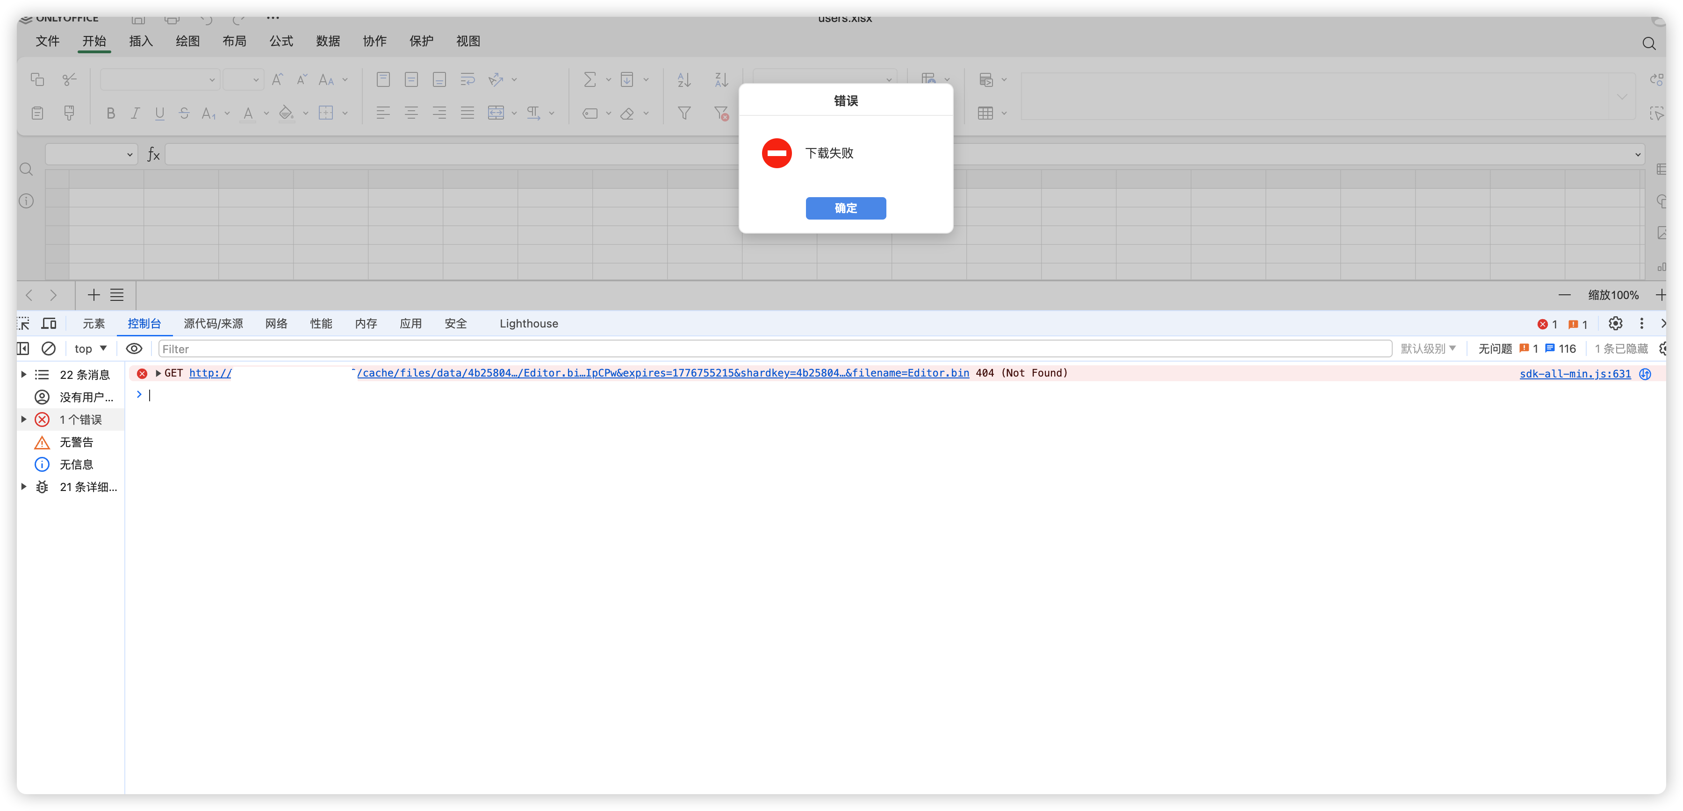Click the add sheet plus icon
Image resolution: width=1683 pixels, height=811 pixels.
pyautogui.click(x=93, y=295)
